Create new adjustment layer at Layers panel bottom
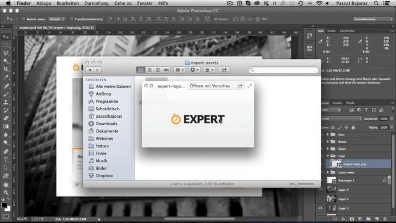This screenshot has height=223, width=396. coord(360,219)
